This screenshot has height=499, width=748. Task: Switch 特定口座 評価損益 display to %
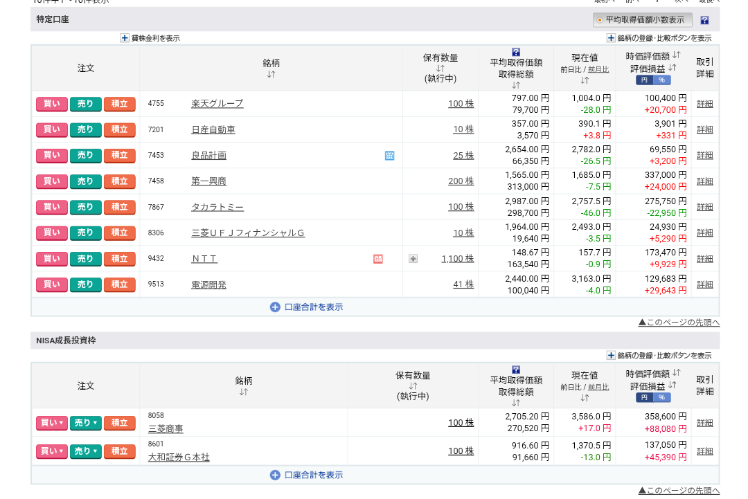[661, 80]
